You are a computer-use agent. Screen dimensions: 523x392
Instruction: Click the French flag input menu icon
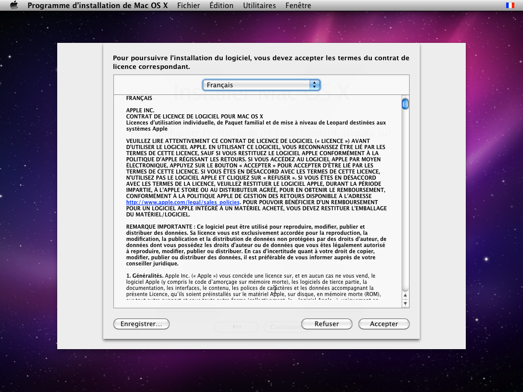(x=510, y=5)
